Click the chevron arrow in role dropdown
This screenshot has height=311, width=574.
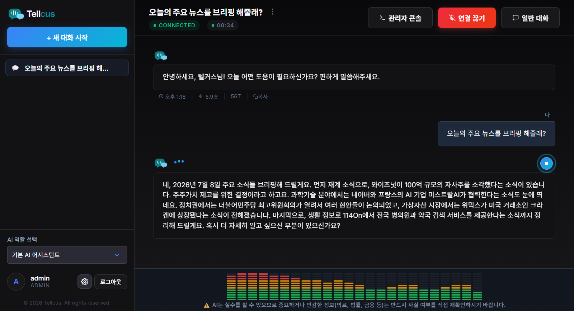(x=117, y=255)
